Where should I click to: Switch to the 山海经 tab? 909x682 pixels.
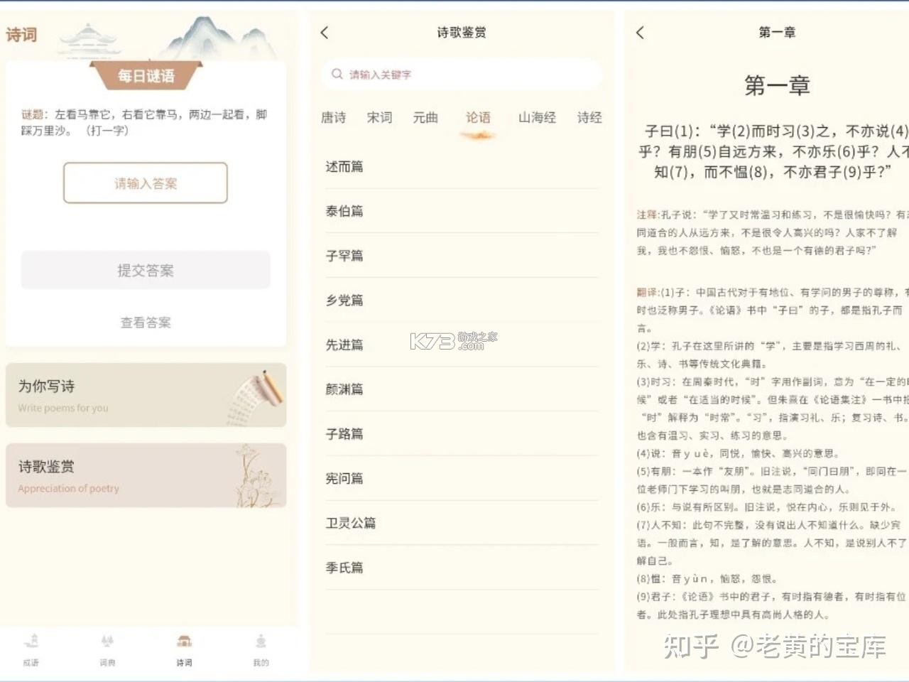point(537,118)
